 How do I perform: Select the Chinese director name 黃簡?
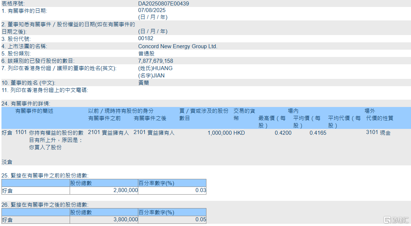tap(143, 83)
